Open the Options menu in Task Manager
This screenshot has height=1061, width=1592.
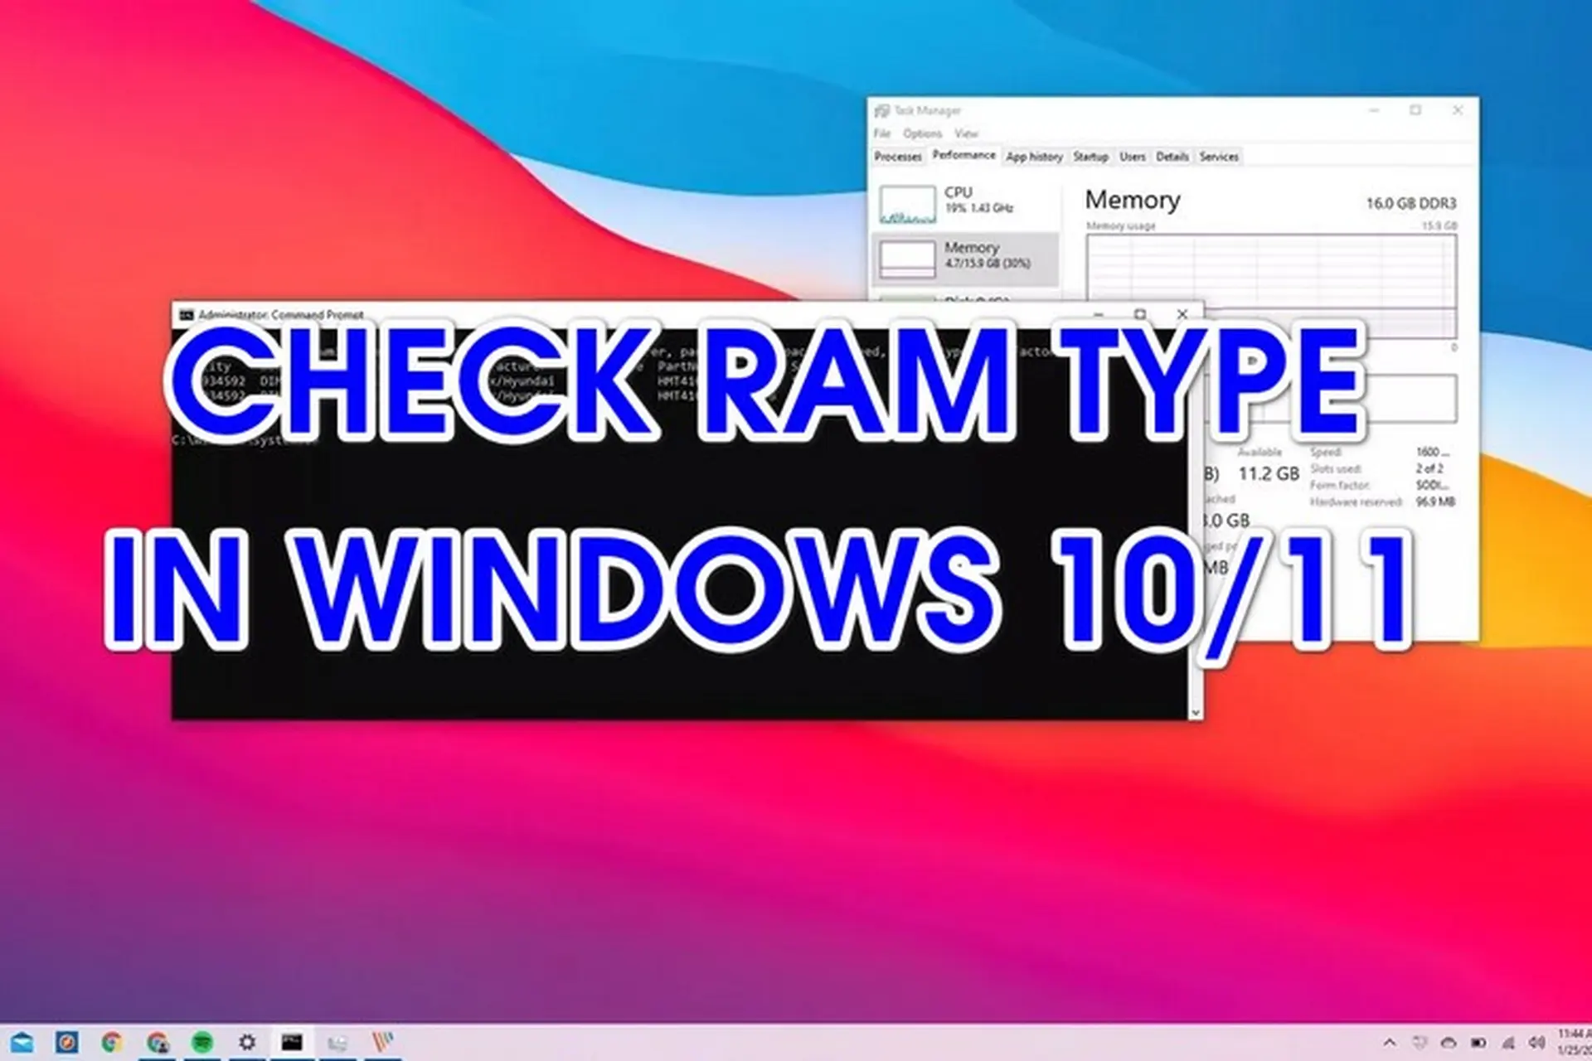pyautogui.click(x=924, y=133)
